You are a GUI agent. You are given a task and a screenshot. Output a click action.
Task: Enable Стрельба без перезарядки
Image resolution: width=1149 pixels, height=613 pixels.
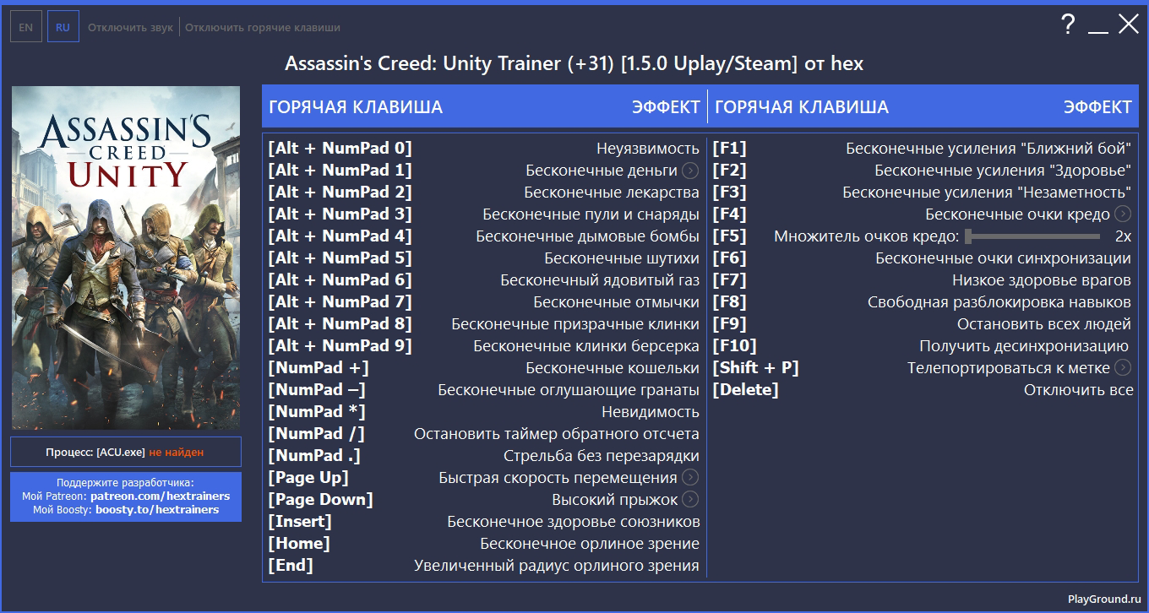tap(602, 456)
